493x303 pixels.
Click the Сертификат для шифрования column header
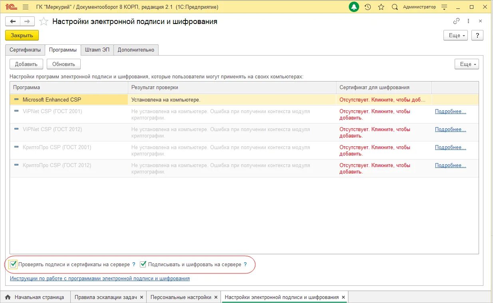384,88
